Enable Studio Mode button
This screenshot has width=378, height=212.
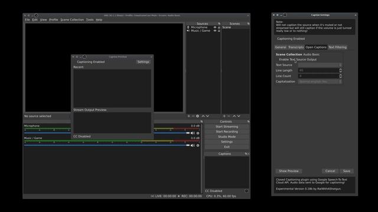(x=227, y=137)
